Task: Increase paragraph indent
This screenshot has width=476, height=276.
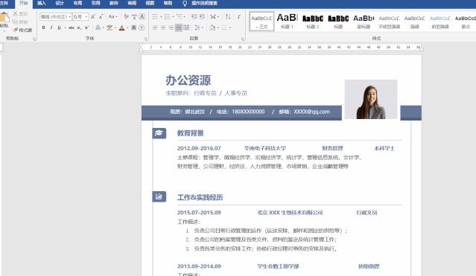Action: pyautogui.click(x=202, y=16)
